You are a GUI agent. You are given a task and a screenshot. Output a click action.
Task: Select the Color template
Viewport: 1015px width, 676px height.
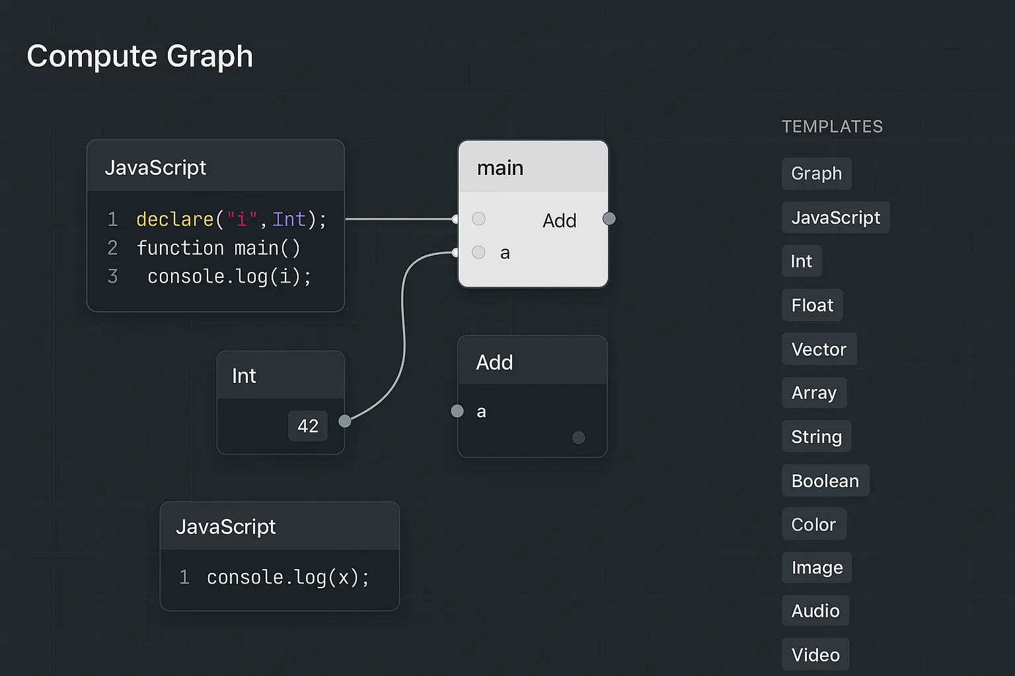pyautogui.click(x=813, y=524)
